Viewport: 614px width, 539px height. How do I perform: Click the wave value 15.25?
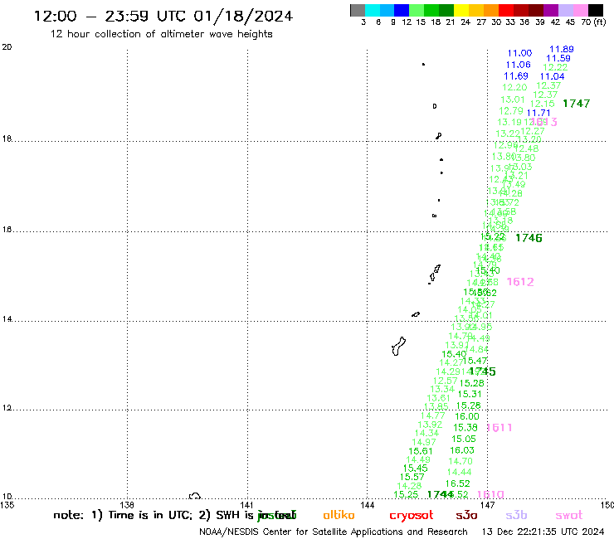click(x=406, y=494)
